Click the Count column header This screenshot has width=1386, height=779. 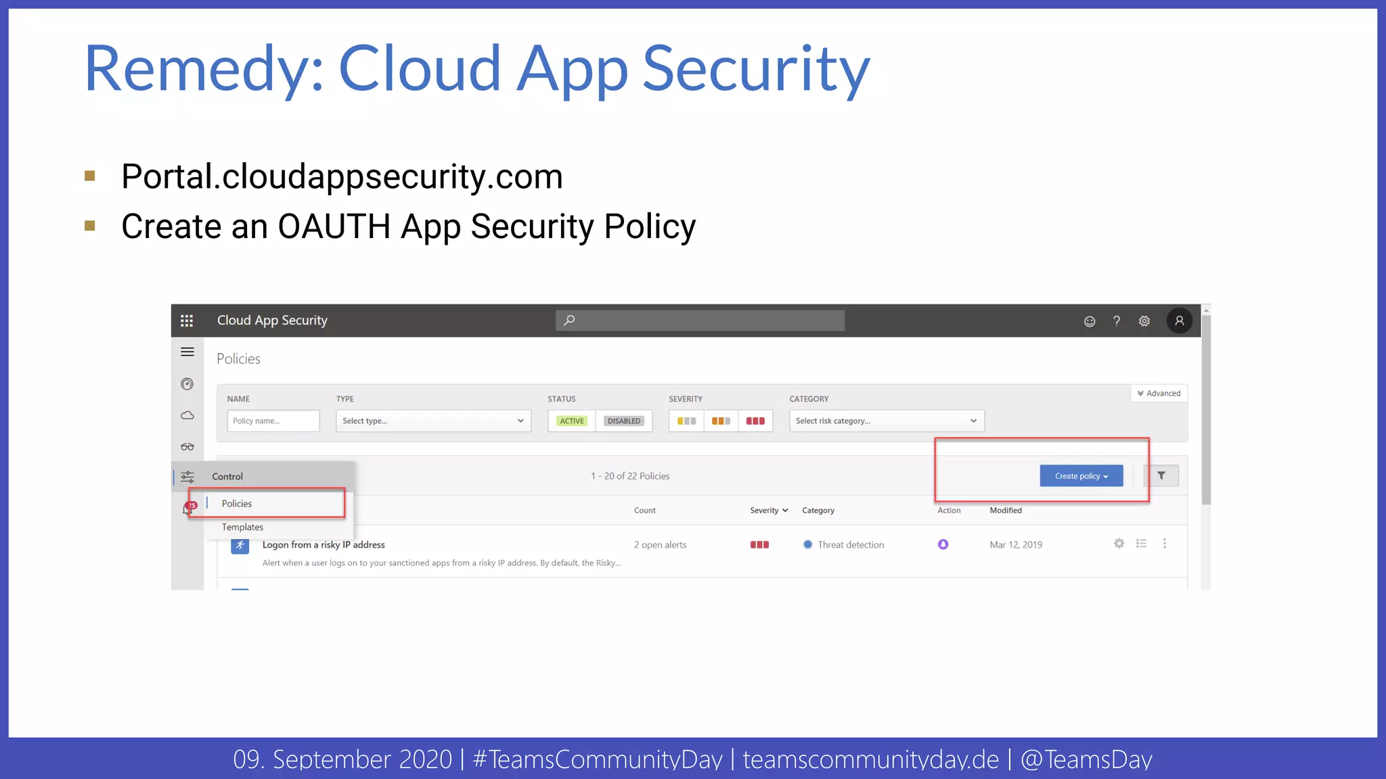[x=645, y=511]
